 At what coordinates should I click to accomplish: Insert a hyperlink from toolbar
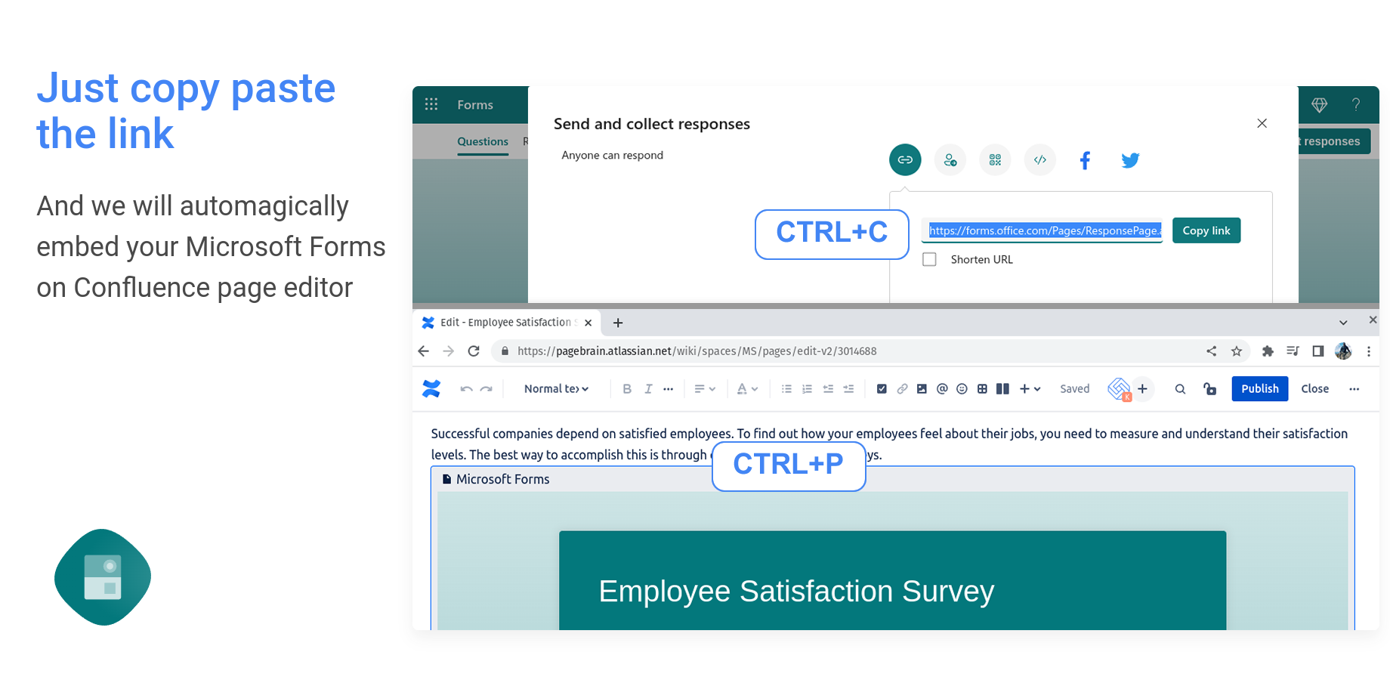902,389
